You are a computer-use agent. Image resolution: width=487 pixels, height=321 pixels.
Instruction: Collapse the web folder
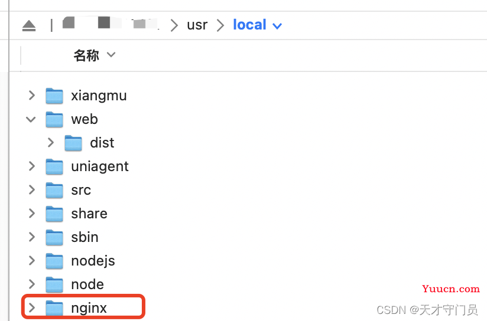pyautogui.click(x=31, y=119)
